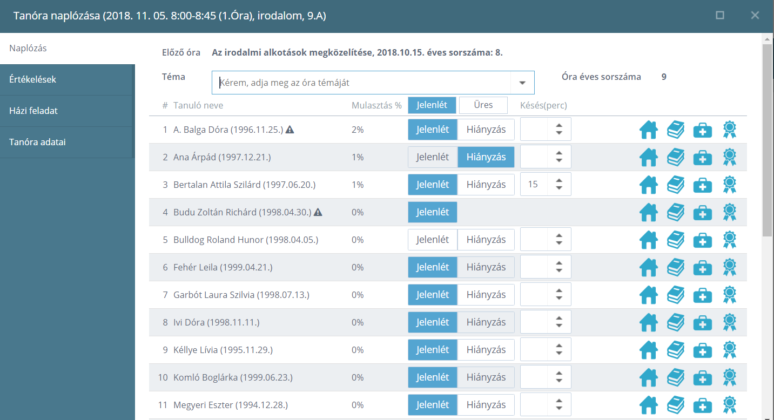Click the Üres header button
The width and height of the screenshot is (774, 420).
click(x=483, y=105)
